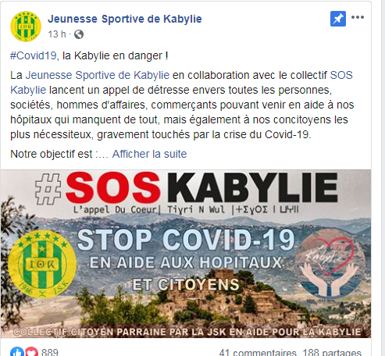The width and height of the screenshot is (385, 356).
Task: Click the STOP COVID-19 text on image
Action: pos(186,240)
